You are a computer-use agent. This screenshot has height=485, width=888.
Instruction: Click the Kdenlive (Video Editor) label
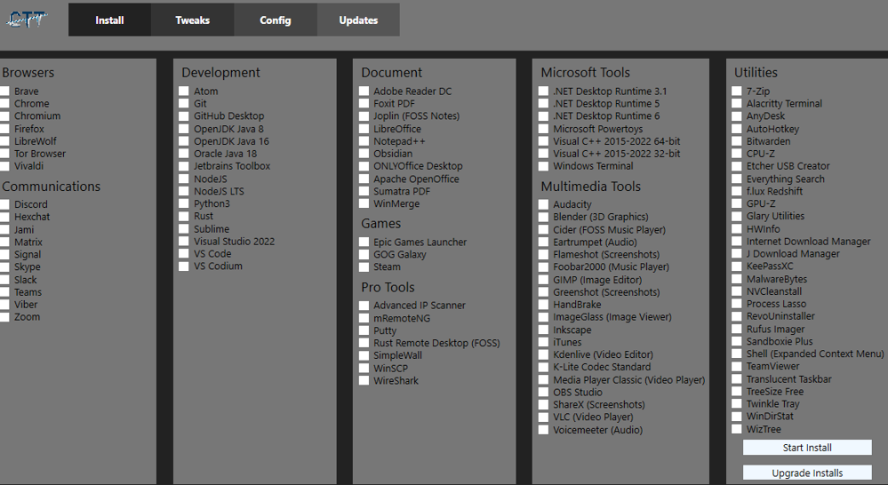point(604,354)
